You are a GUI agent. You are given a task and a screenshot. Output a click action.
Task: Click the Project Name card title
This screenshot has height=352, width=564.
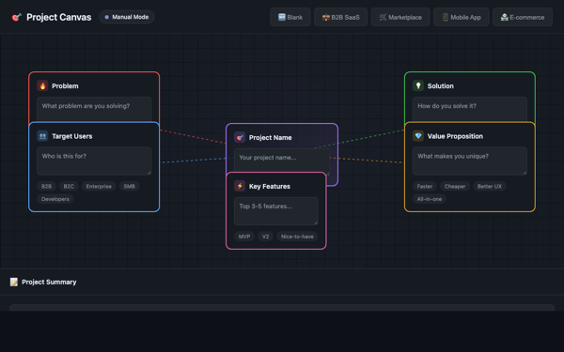(x=270, y=138)
